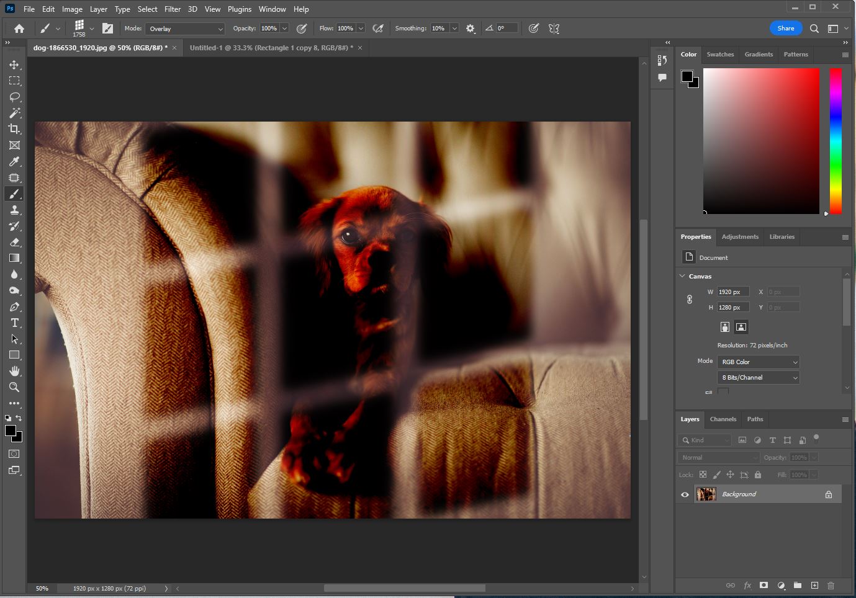
Task: Select the Pen tool
Action: click(x=14, y=306)
